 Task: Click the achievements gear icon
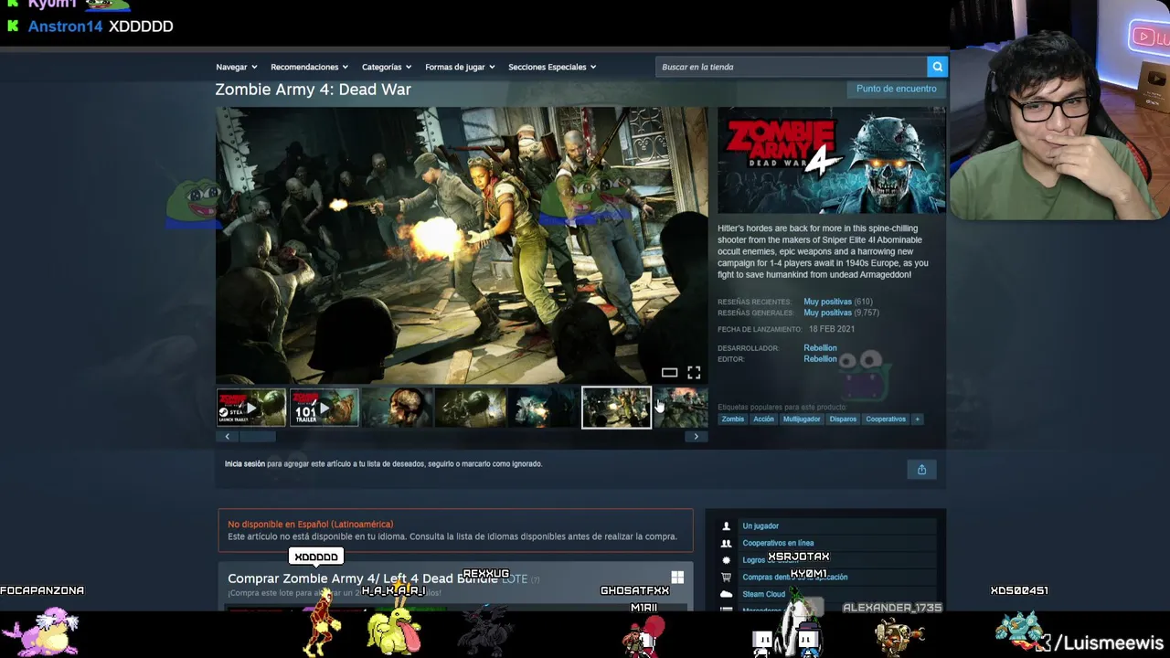click(x=726, y=560)
